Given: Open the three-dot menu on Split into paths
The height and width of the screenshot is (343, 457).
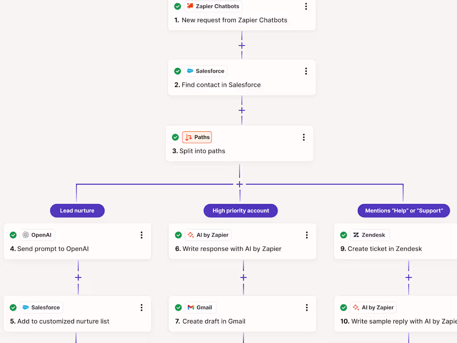Looking at the screenshot, I should pyautogui.click(x=304, y=137).
